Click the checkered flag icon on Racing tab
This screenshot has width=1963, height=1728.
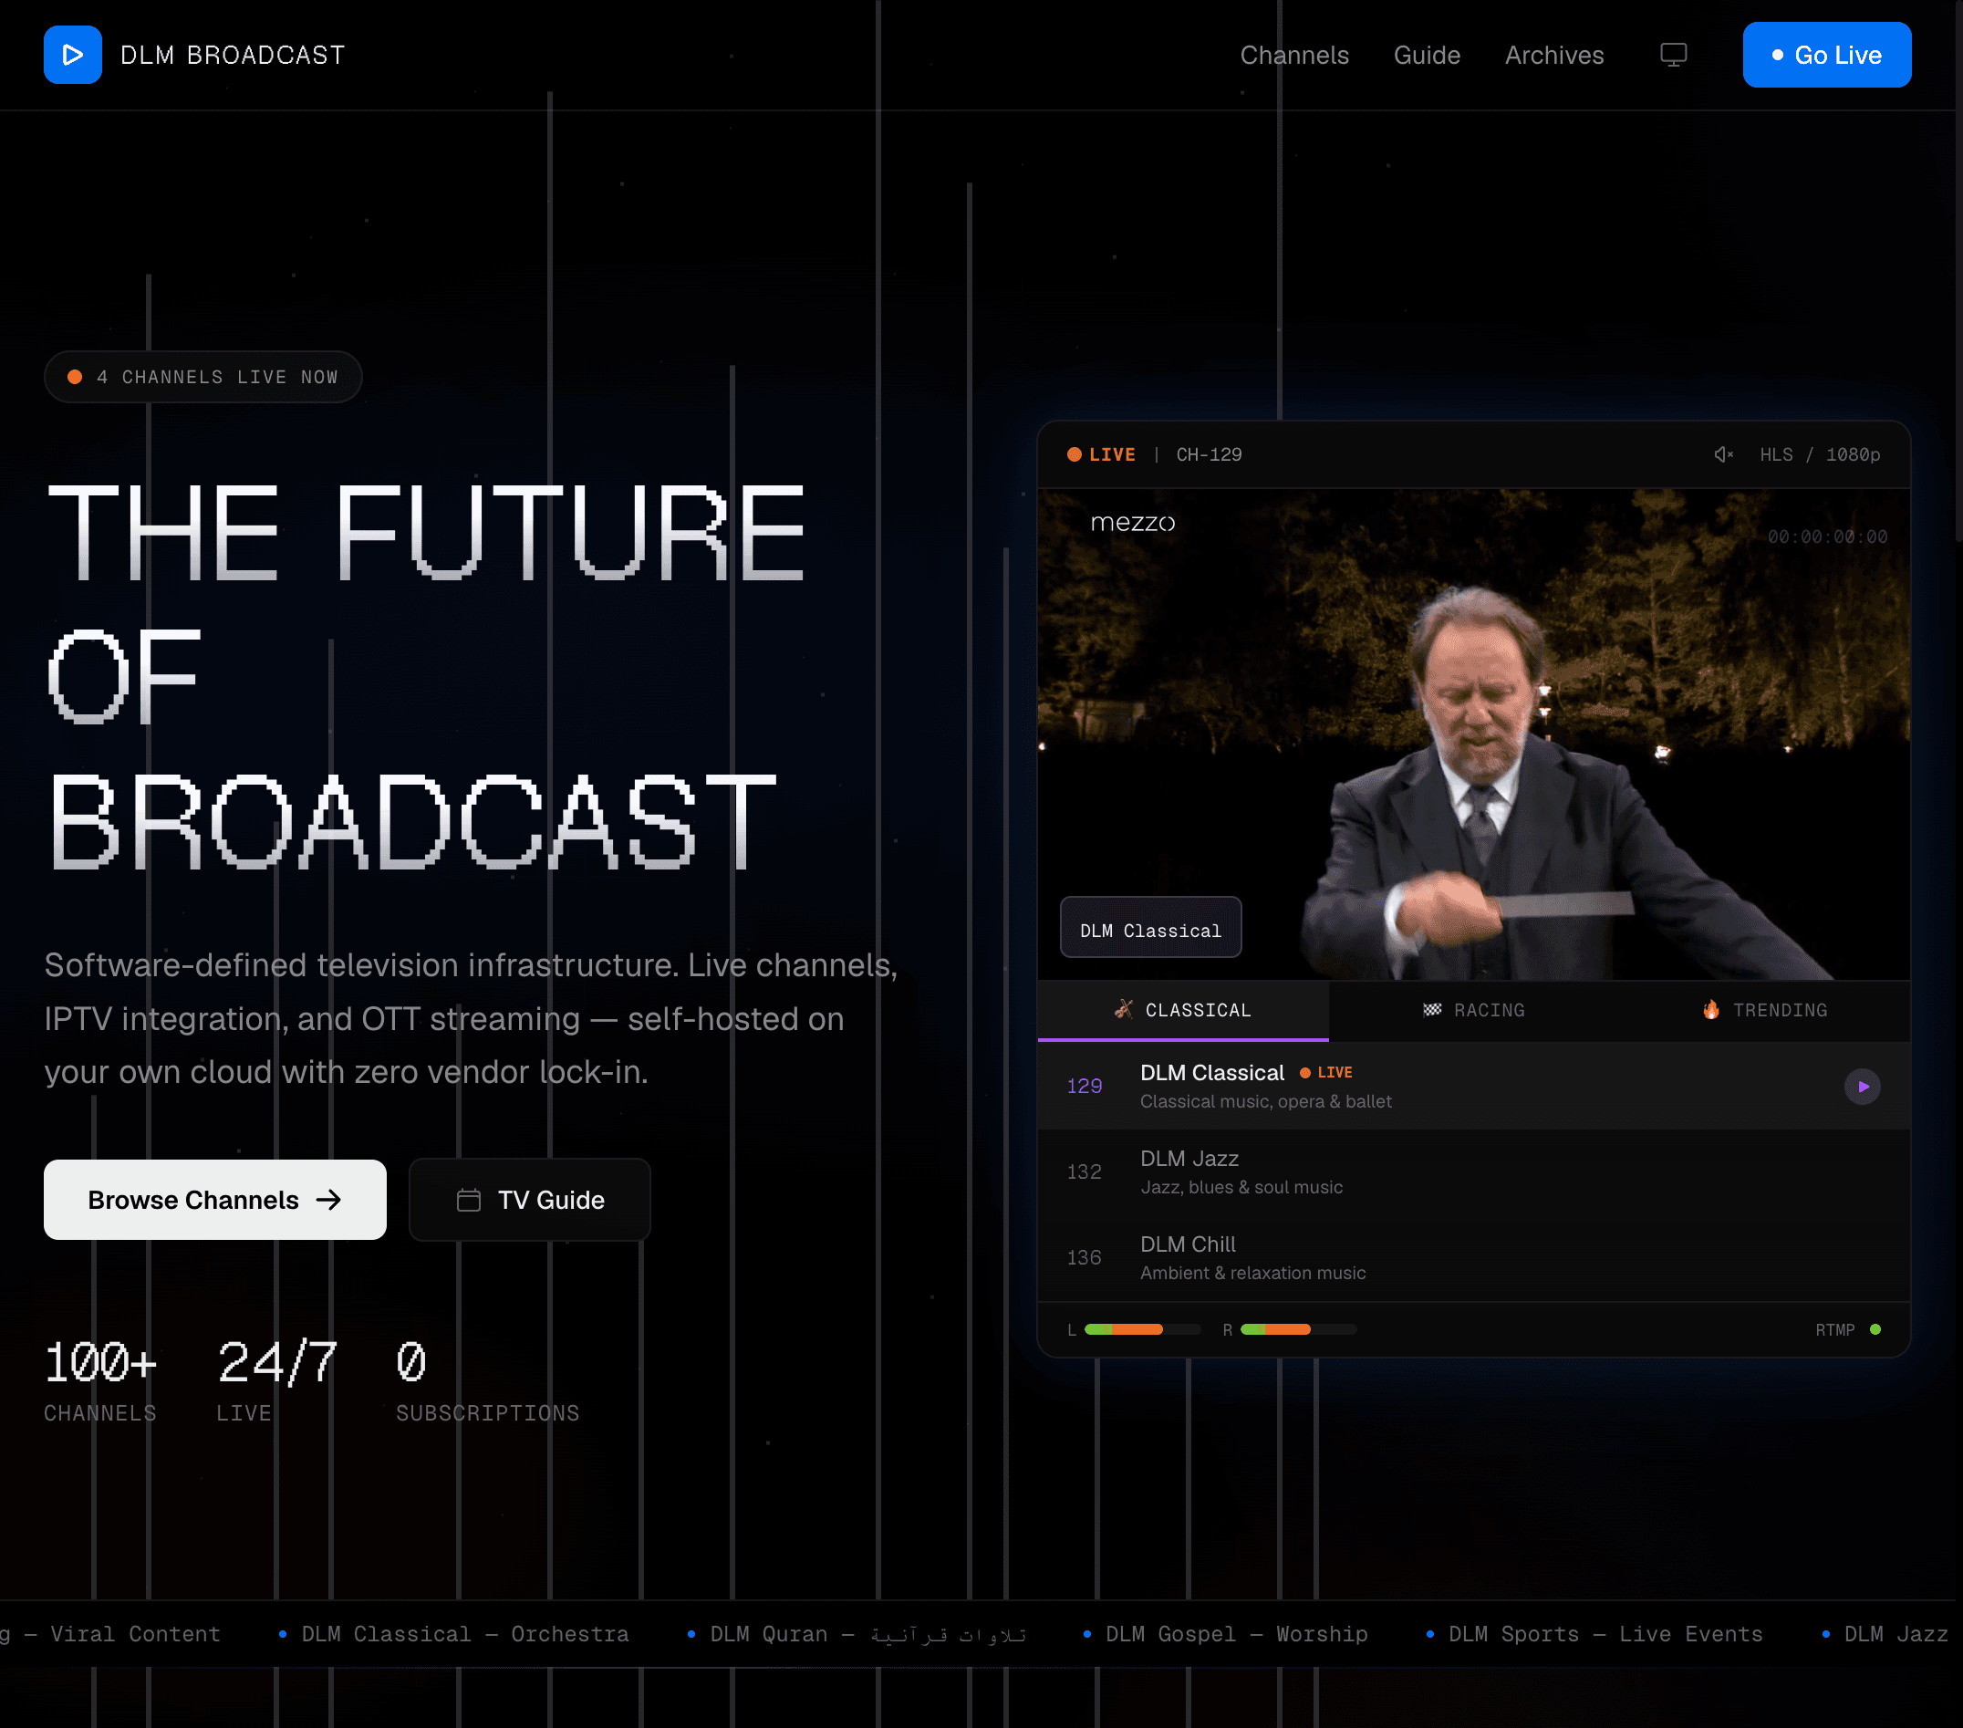[1432, 1010]
